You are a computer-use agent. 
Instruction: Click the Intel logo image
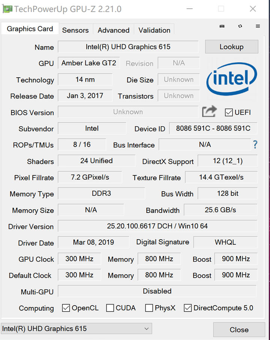pos(231,79)
